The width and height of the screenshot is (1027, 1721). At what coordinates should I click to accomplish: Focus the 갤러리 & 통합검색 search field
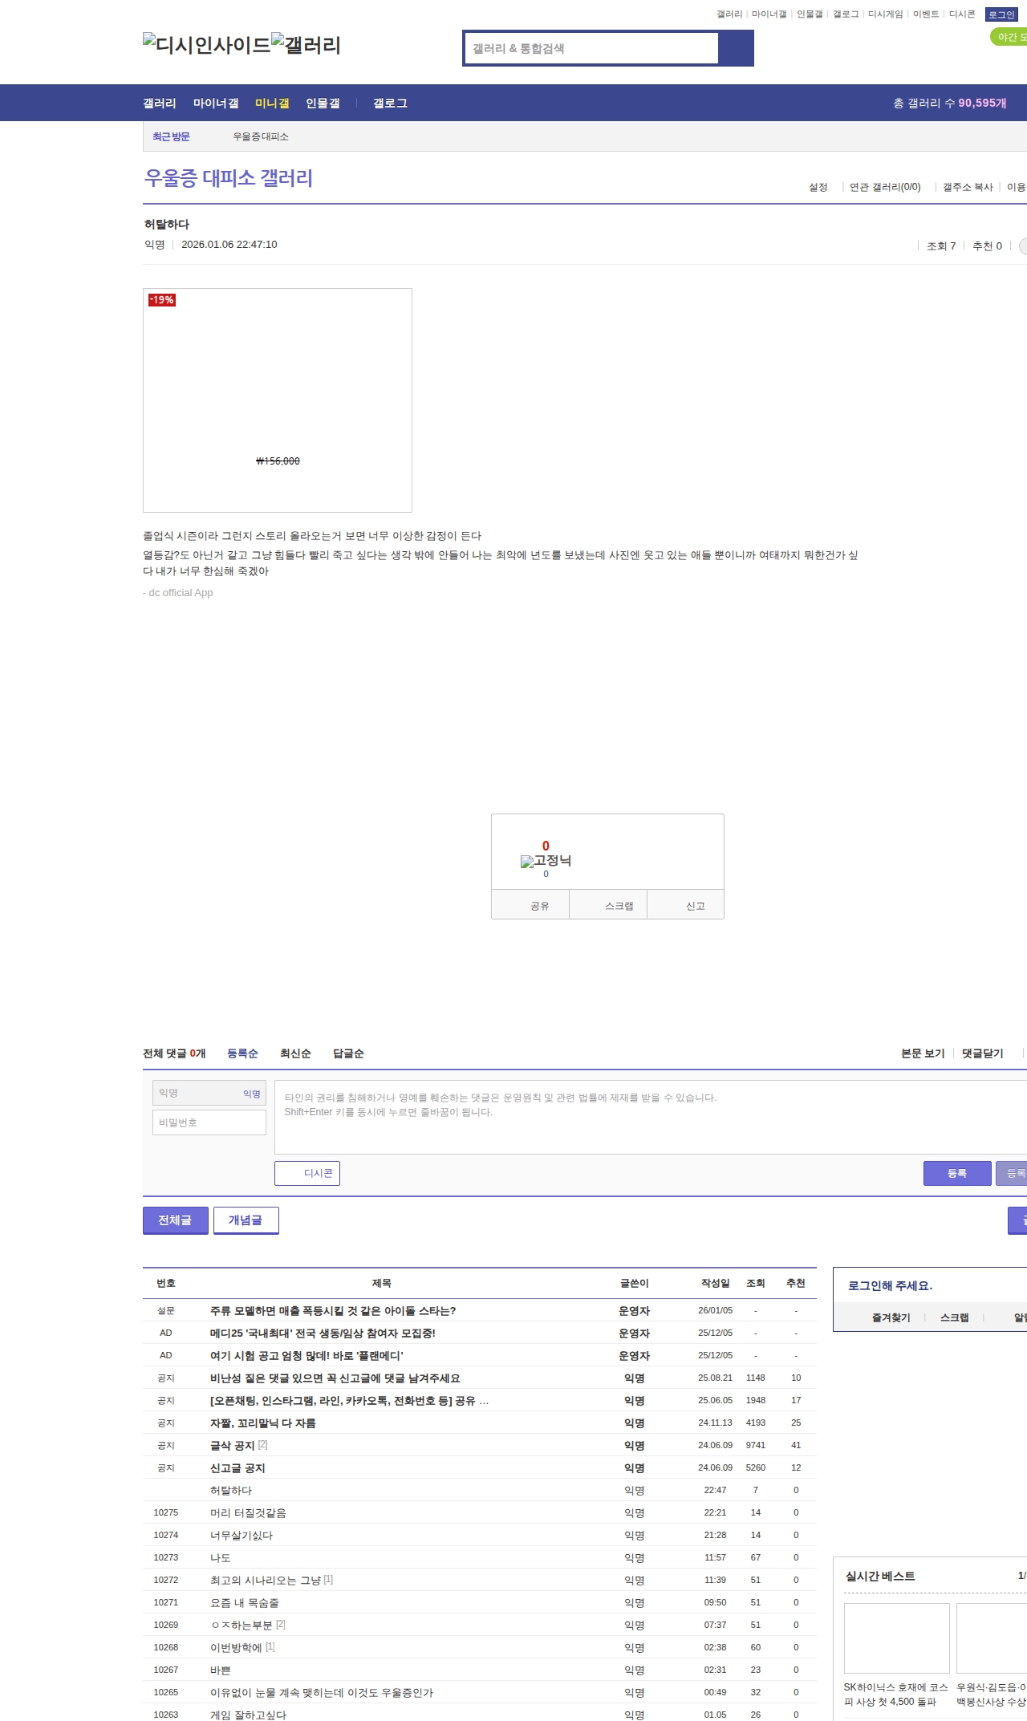coord(591,48)
